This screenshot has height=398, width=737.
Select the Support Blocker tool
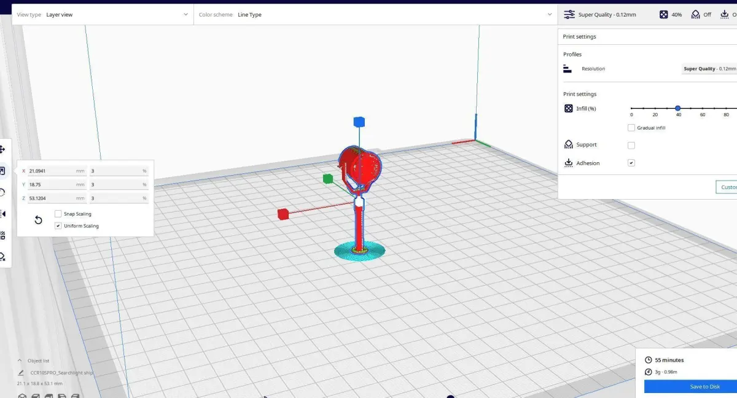2,257
